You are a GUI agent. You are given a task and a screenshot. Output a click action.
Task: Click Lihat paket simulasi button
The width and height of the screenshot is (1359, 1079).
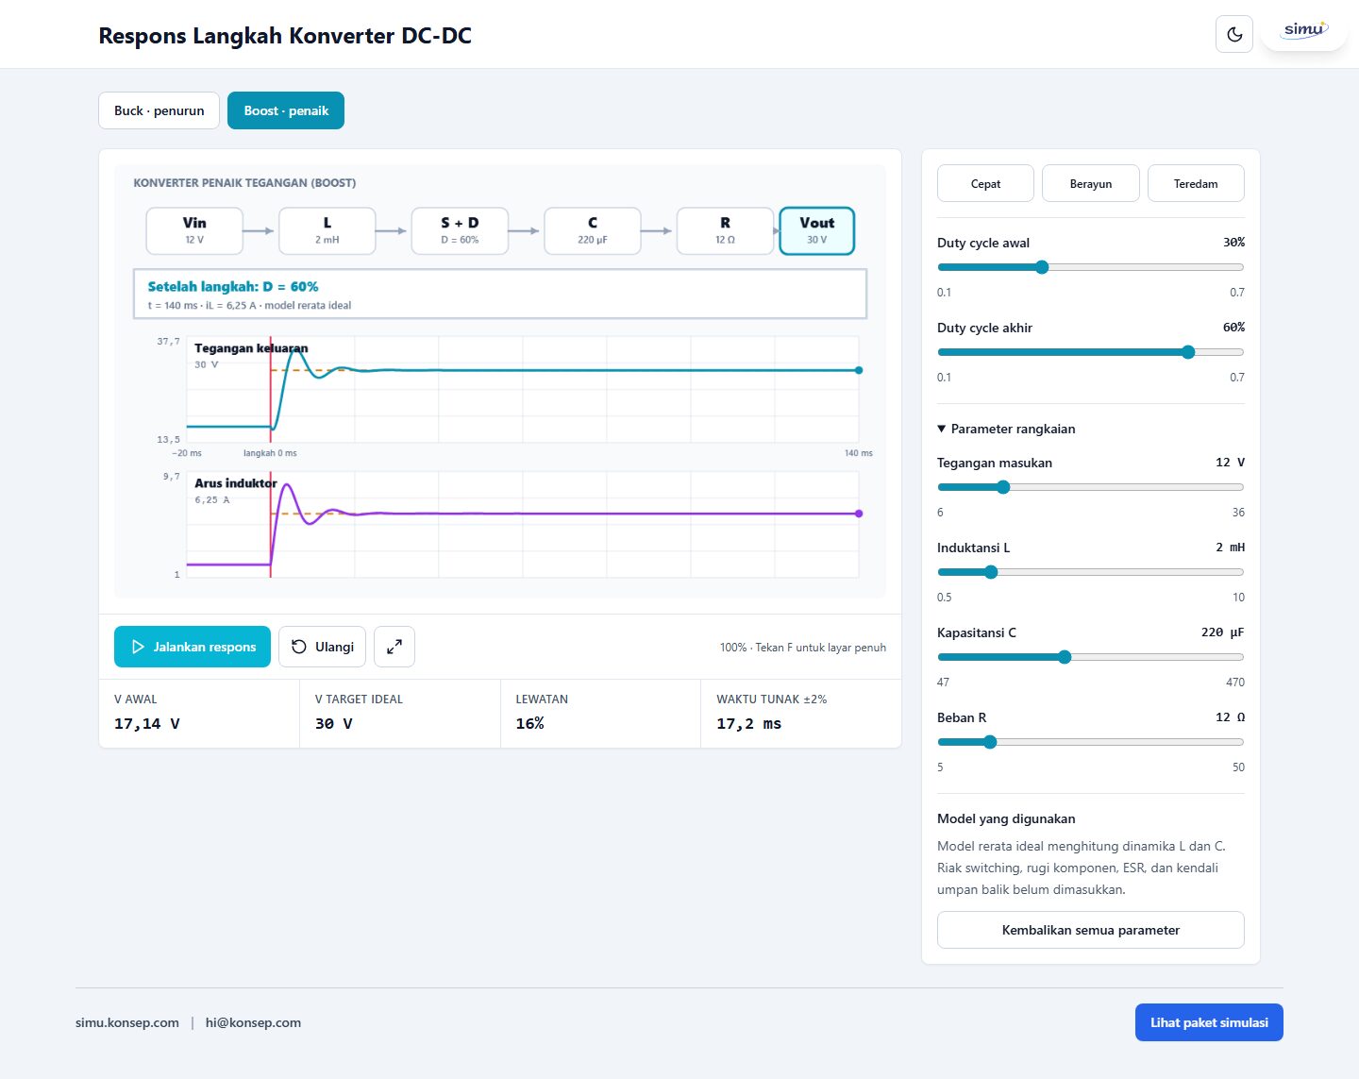pos(1209,1022)
